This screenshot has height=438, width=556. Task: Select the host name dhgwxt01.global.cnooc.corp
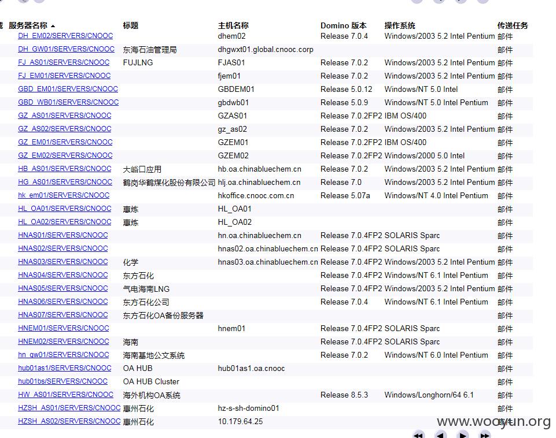(266, 49)
